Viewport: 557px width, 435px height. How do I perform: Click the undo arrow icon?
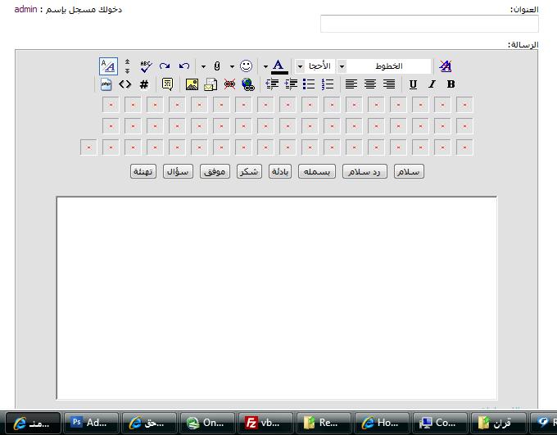pyautogui.click(x=184, y=66)
